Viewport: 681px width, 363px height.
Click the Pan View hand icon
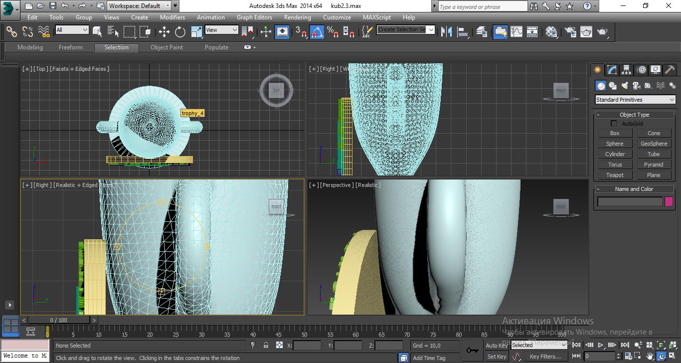[x=650, y=356]
